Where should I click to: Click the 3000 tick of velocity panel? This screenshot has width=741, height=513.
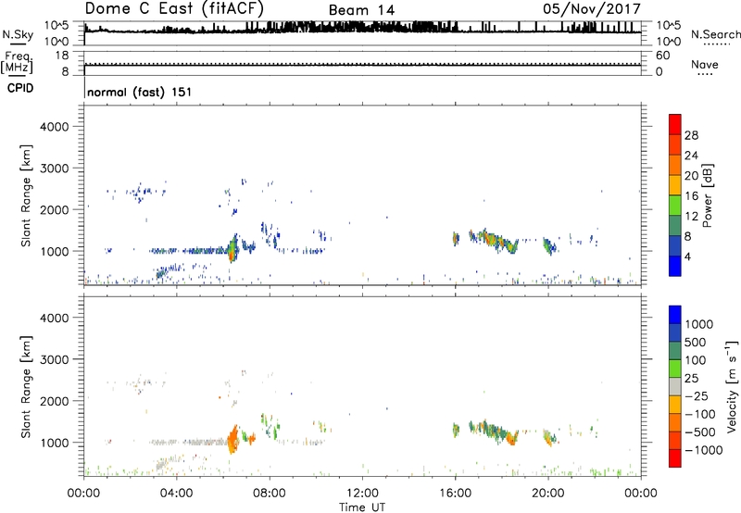pos(55,359)
